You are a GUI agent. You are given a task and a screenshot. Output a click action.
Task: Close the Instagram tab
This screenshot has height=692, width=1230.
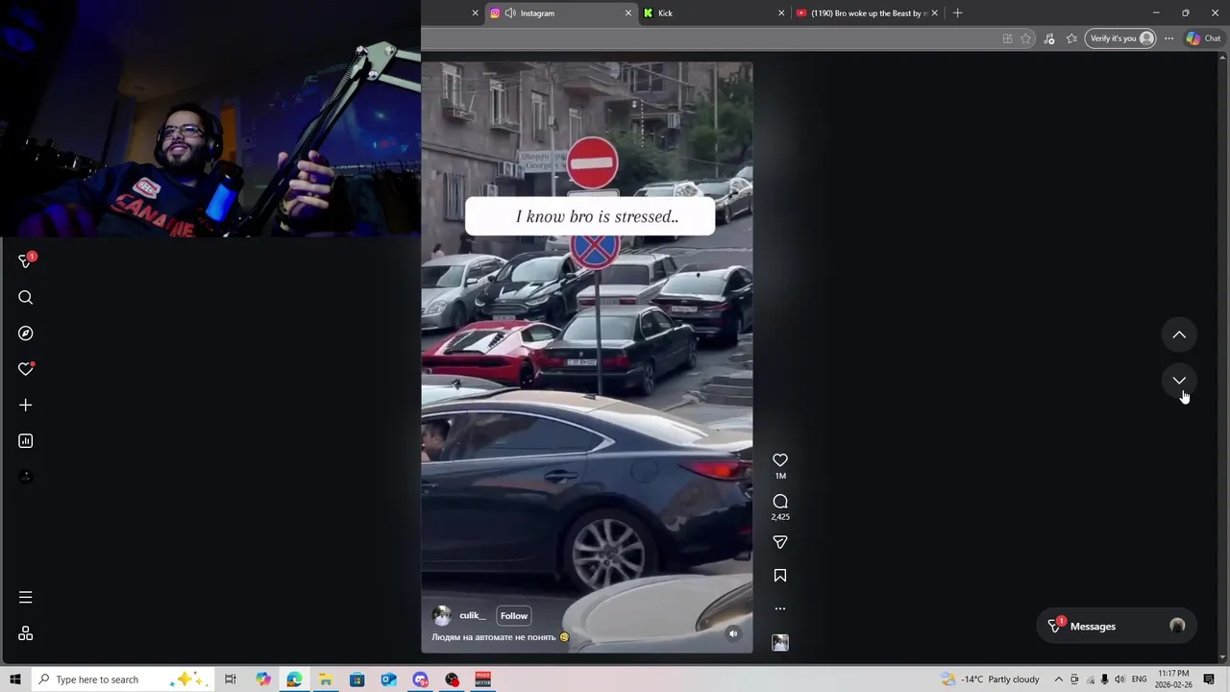click(628, 12)
